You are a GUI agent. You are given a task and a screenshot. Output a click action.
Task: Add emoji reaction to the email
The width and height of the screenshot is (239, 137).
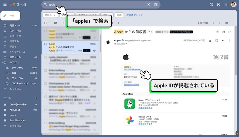click(x=216, y=40)
